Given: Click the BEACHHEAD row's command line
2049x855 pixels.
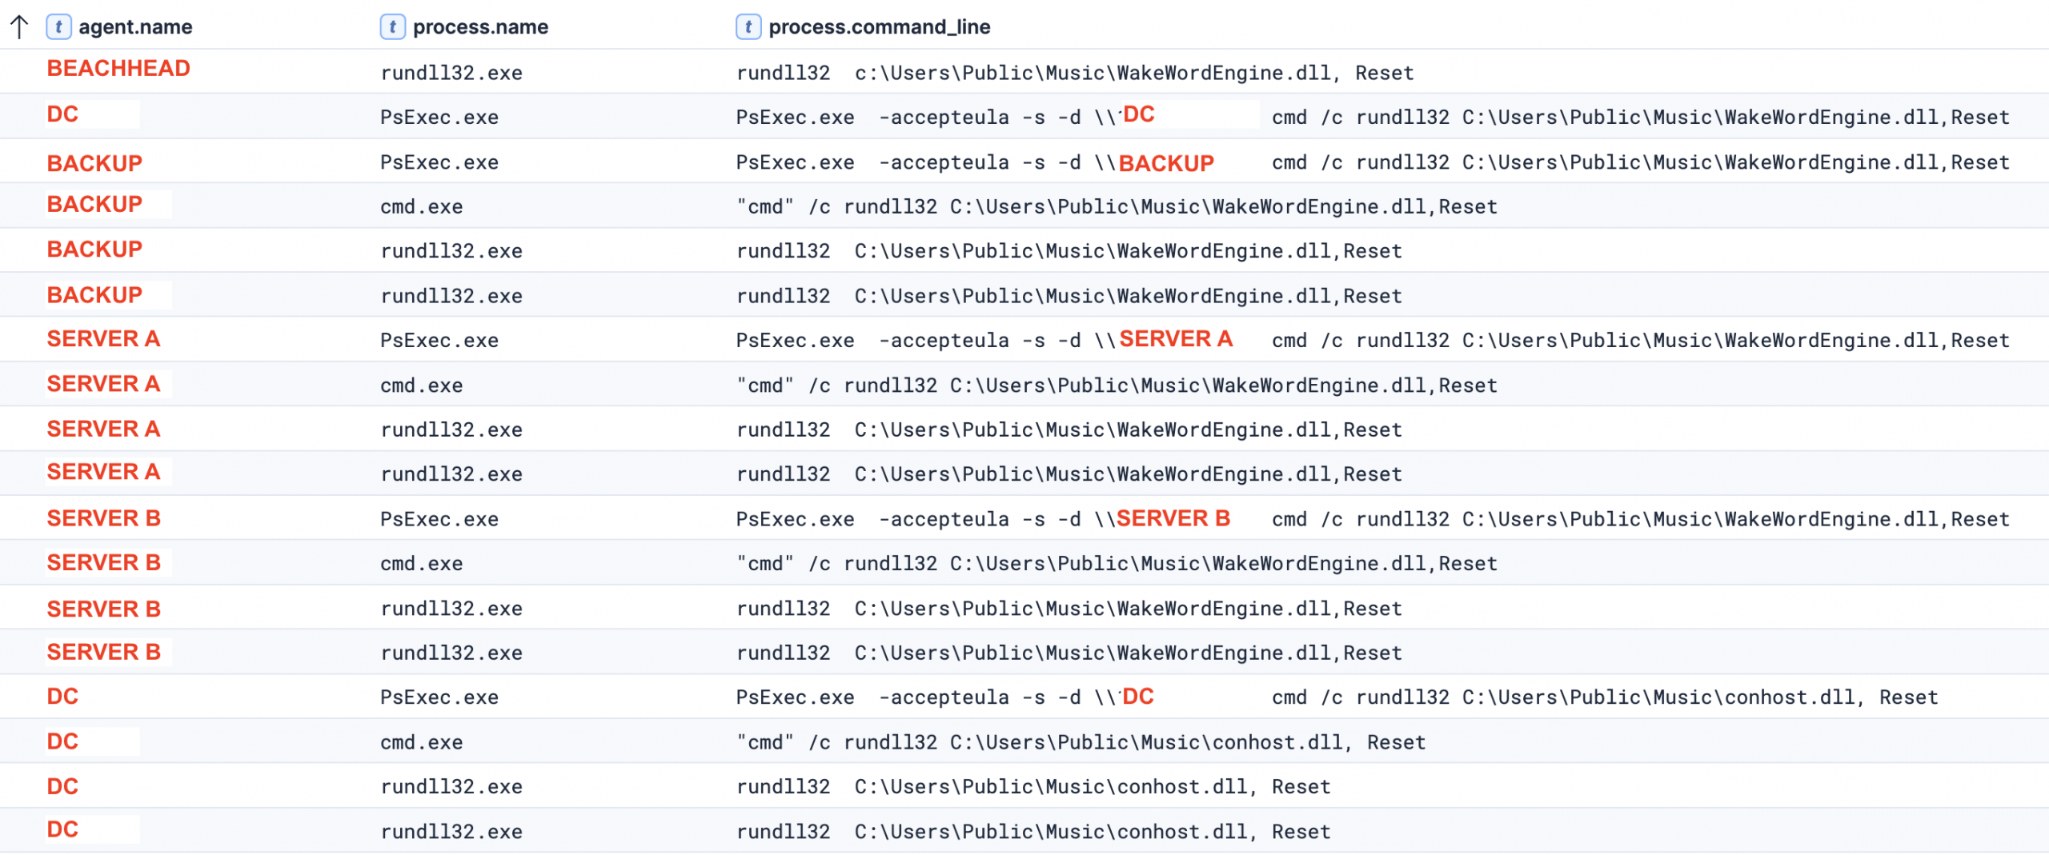Looking at the screenshot, I should point(1075,74).
